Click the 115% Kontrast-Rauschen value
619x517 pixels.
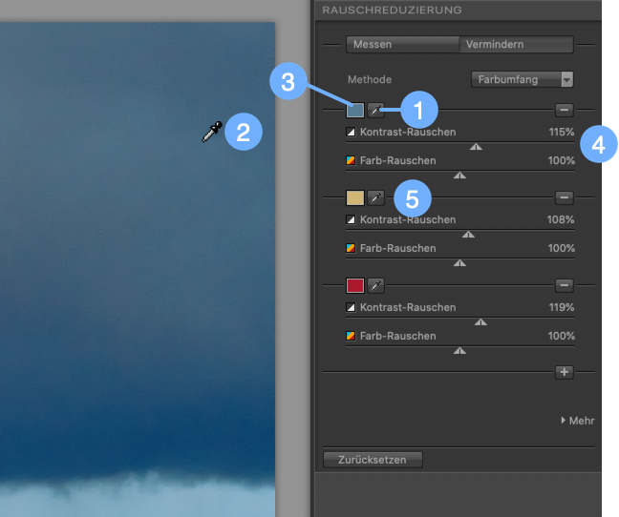(562, 132)
